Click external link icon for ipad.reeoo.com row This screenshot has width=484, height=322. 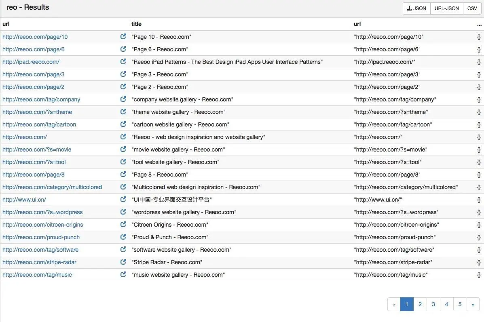point(123,61)
